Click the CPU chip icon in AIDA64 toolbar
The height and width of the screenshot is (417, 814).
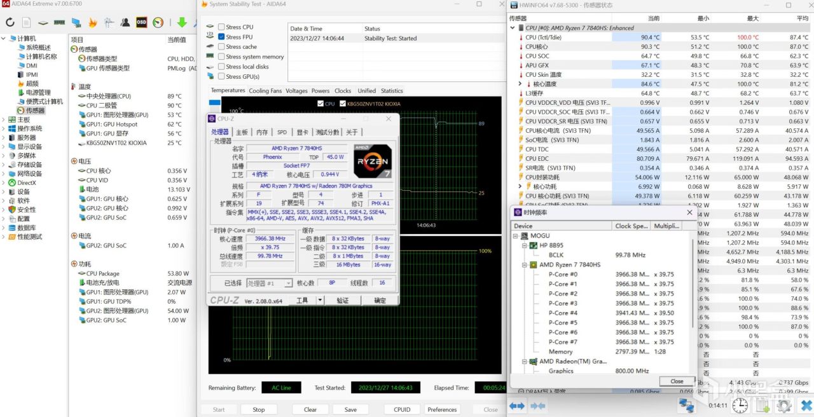(43, 22)
